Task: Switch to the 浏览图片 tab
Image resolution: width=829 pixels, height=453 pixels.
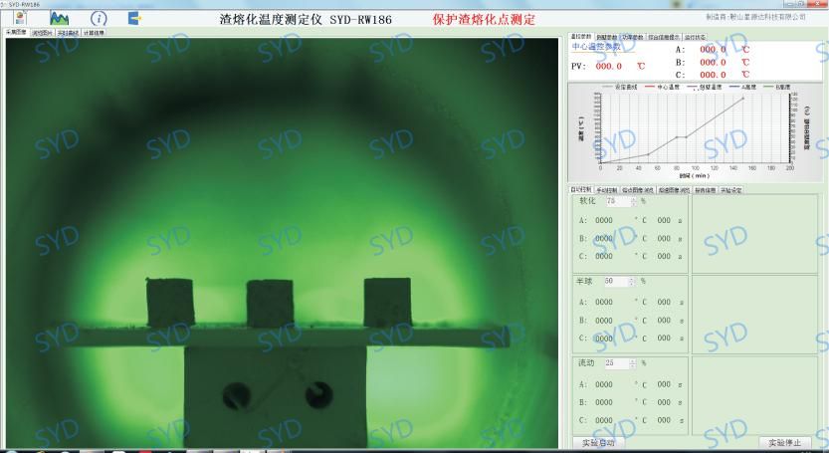Action: tap(42, 33)
